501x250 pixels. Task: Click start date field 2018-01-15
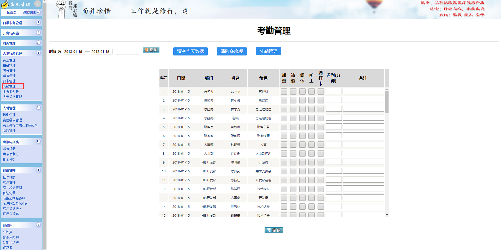click(75, 52)
